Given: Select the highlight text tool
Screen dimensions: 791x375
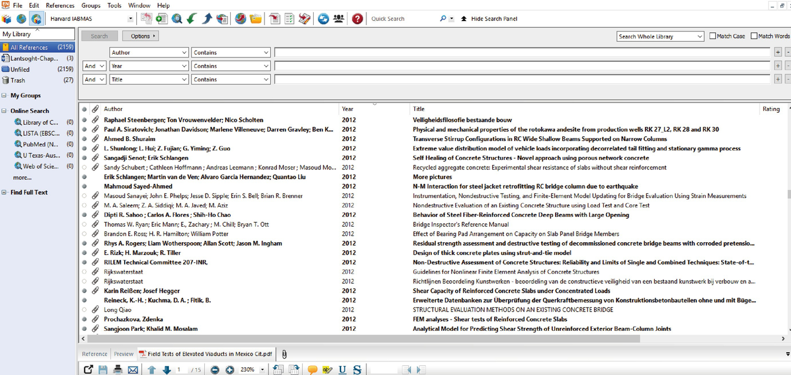Looking at the screenshot, I should (x=327, y=370).
